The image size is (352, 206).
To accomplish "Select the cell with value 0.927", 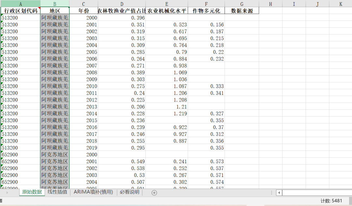I will (167, 134).
